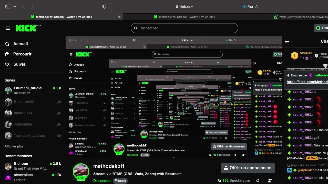
Task: Click the grey number 2 badge in main chat header
Action: pos(316,55)
